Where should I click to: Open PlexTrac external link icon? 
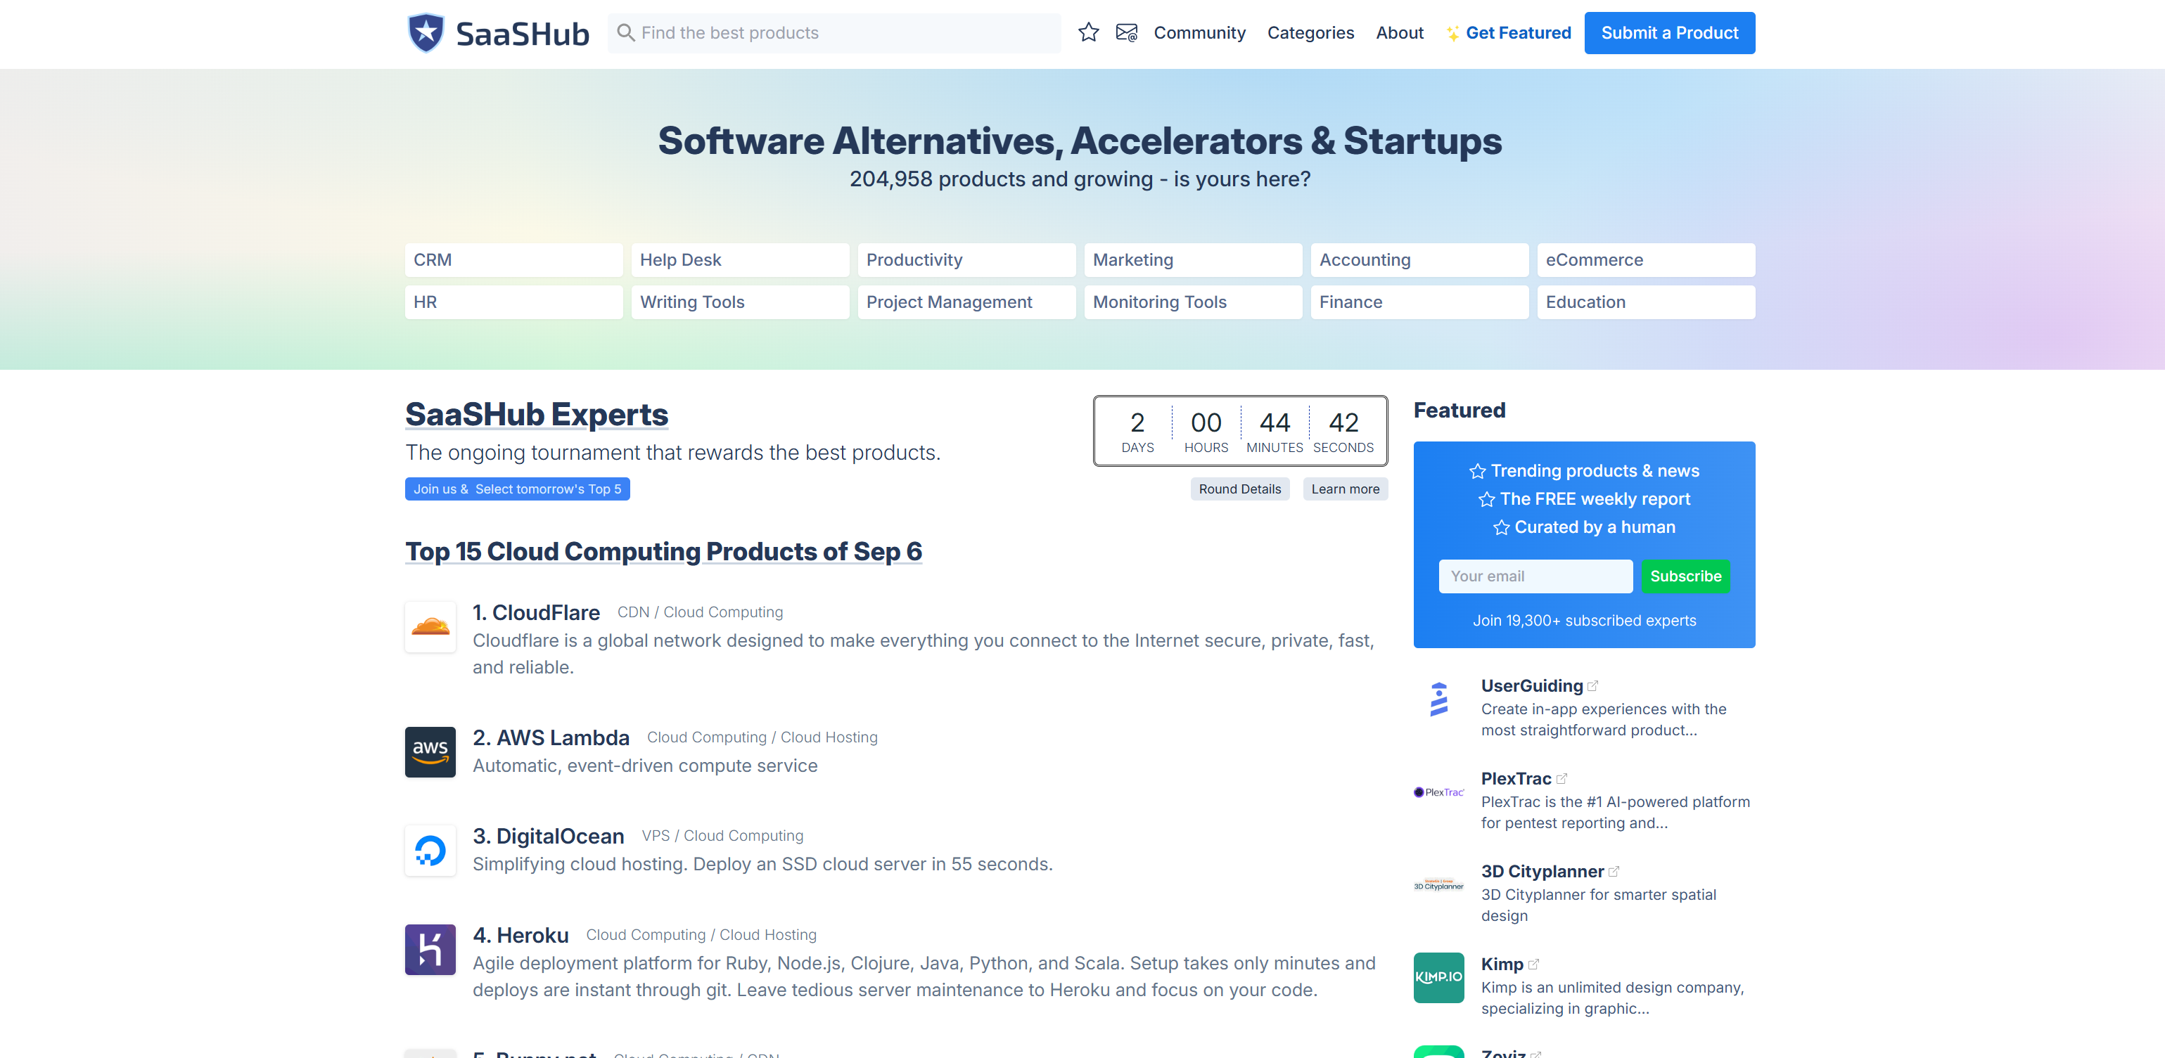pyautogui.click(x=1562, y=778)
